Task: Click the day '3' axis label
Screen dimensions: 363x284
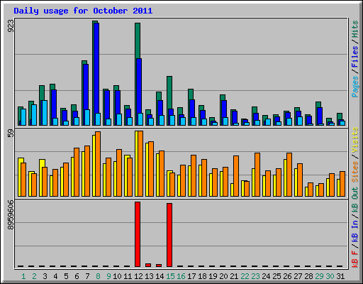Action: 45,276
